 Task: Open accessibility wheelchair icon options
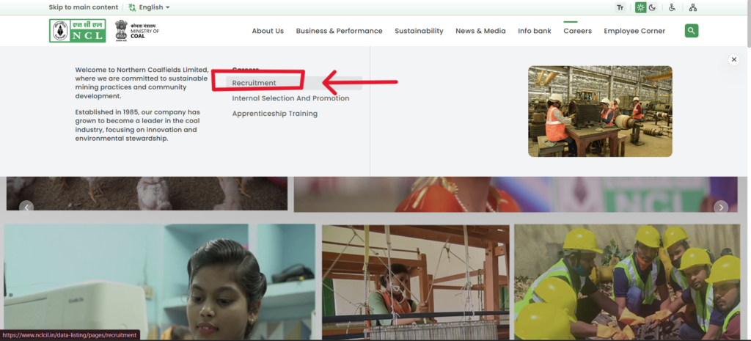672,7
